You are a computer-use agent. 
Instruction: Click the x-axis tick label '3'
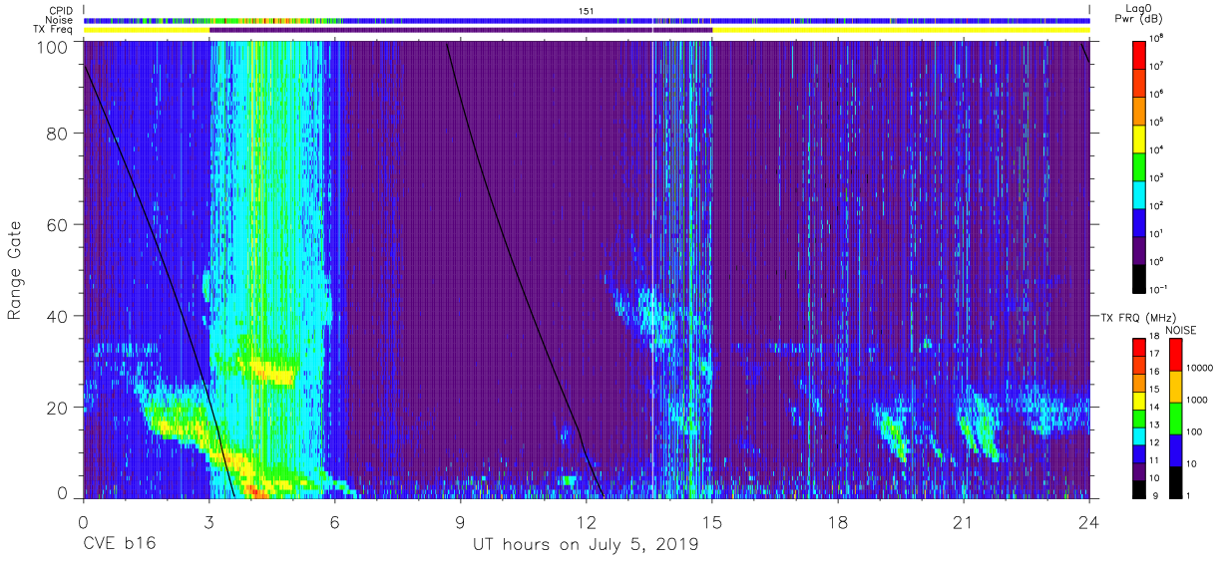click(208, 521)
